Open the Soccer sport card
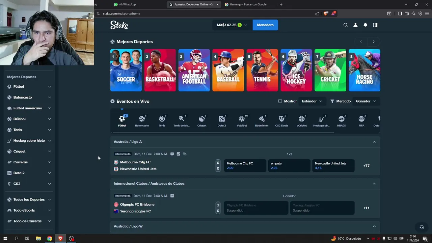This screenshot has width=432, height=243. (x=126, y=70)
